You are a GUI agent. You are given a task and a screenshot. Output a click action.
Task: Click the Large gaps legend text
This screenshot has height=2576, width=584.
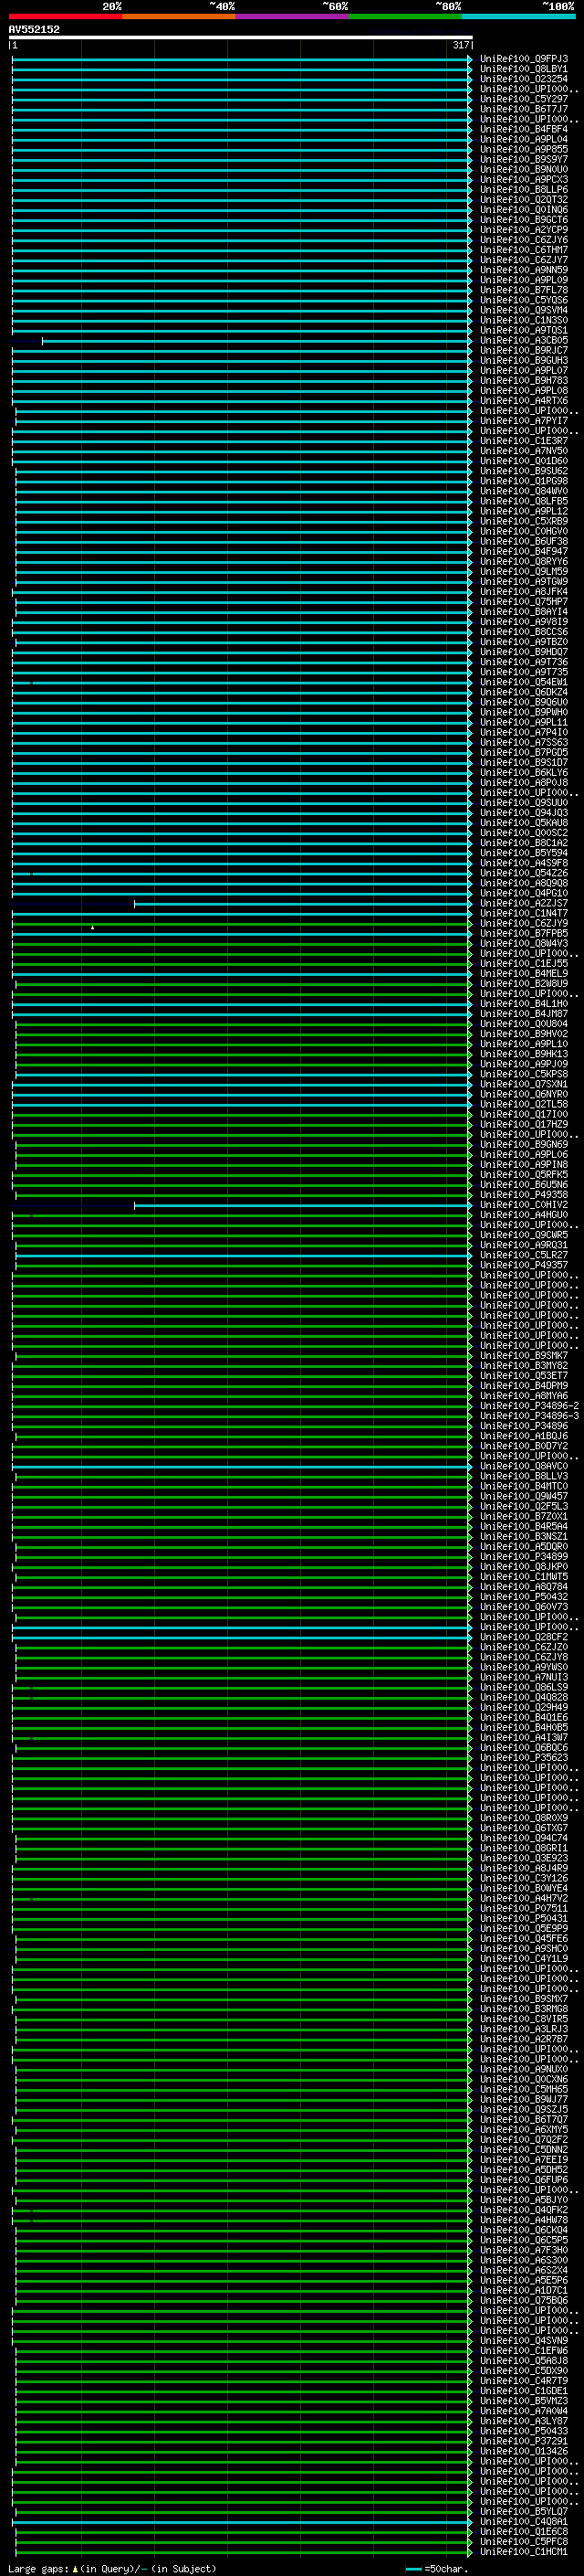pos(112,2568)
